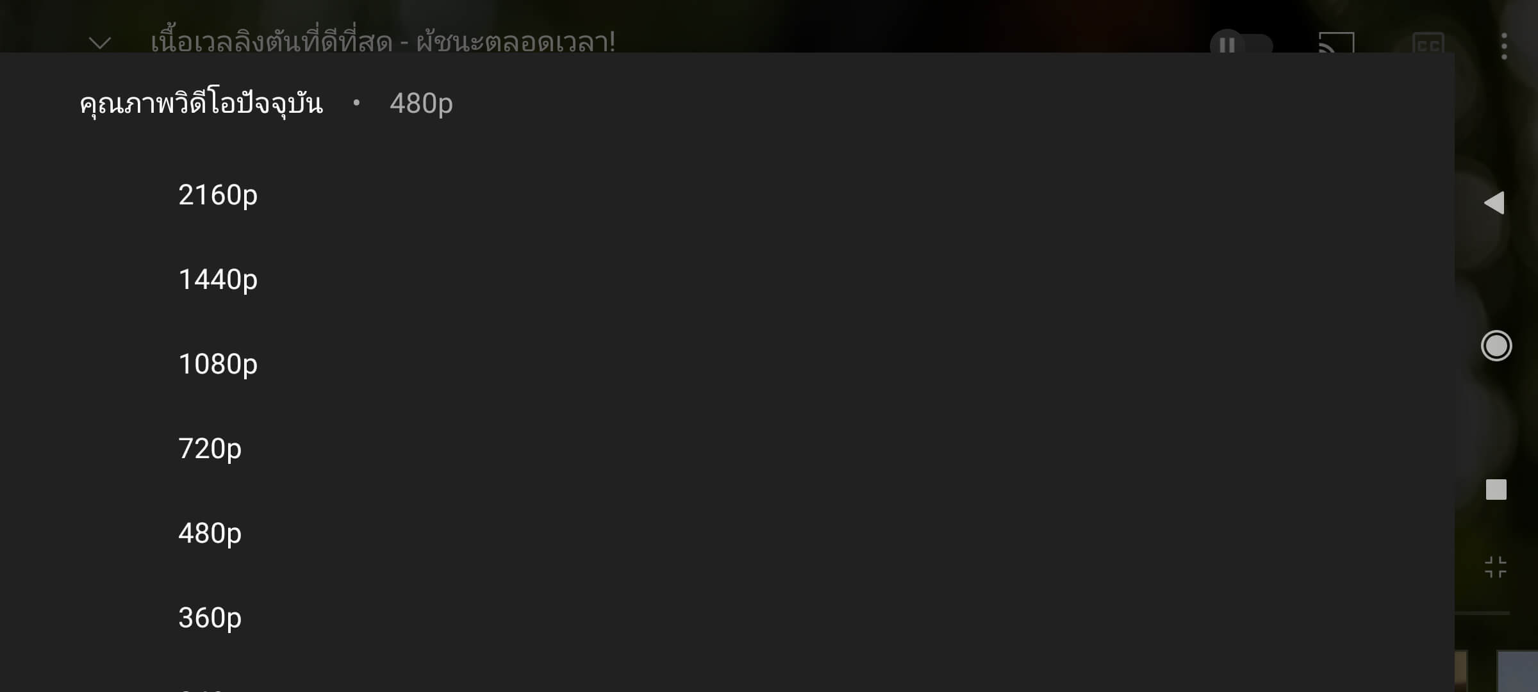Collapse the video player with the chevron
The height and width of the screenshot is (692, 1538).
point(100,43)
